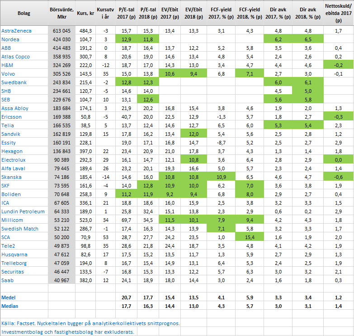354x336 pixels.
Task: Click Ericsson's P/E 2017 value 40,7
Action: click(x=126, y=117)
